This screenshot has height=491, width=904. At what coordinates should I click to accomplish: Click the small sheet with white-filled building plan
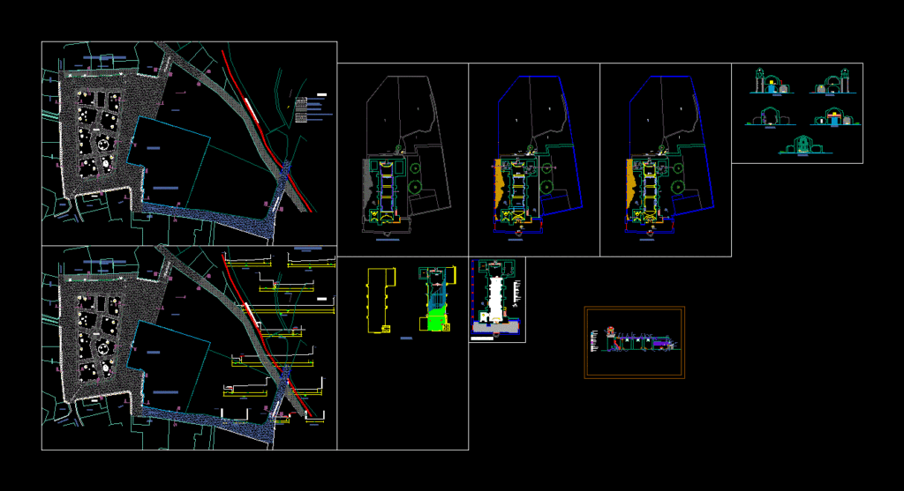[x=497, y=300]
